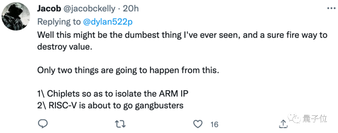Open the share icon on the tweet
This screenshot has height=133, width=338.
(282, 123)
